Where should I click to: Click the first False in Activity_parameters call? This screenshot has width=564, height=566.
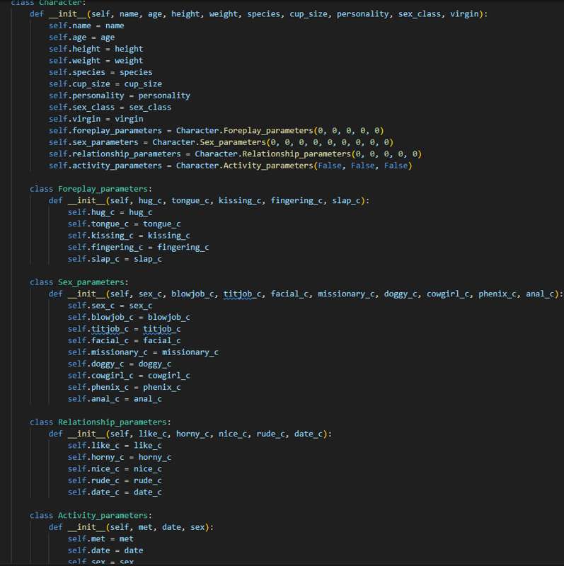click(330, 166)
